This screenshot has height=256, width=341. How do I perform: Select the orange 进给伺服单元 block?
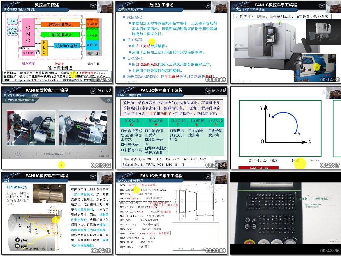(x=60, y=24)
